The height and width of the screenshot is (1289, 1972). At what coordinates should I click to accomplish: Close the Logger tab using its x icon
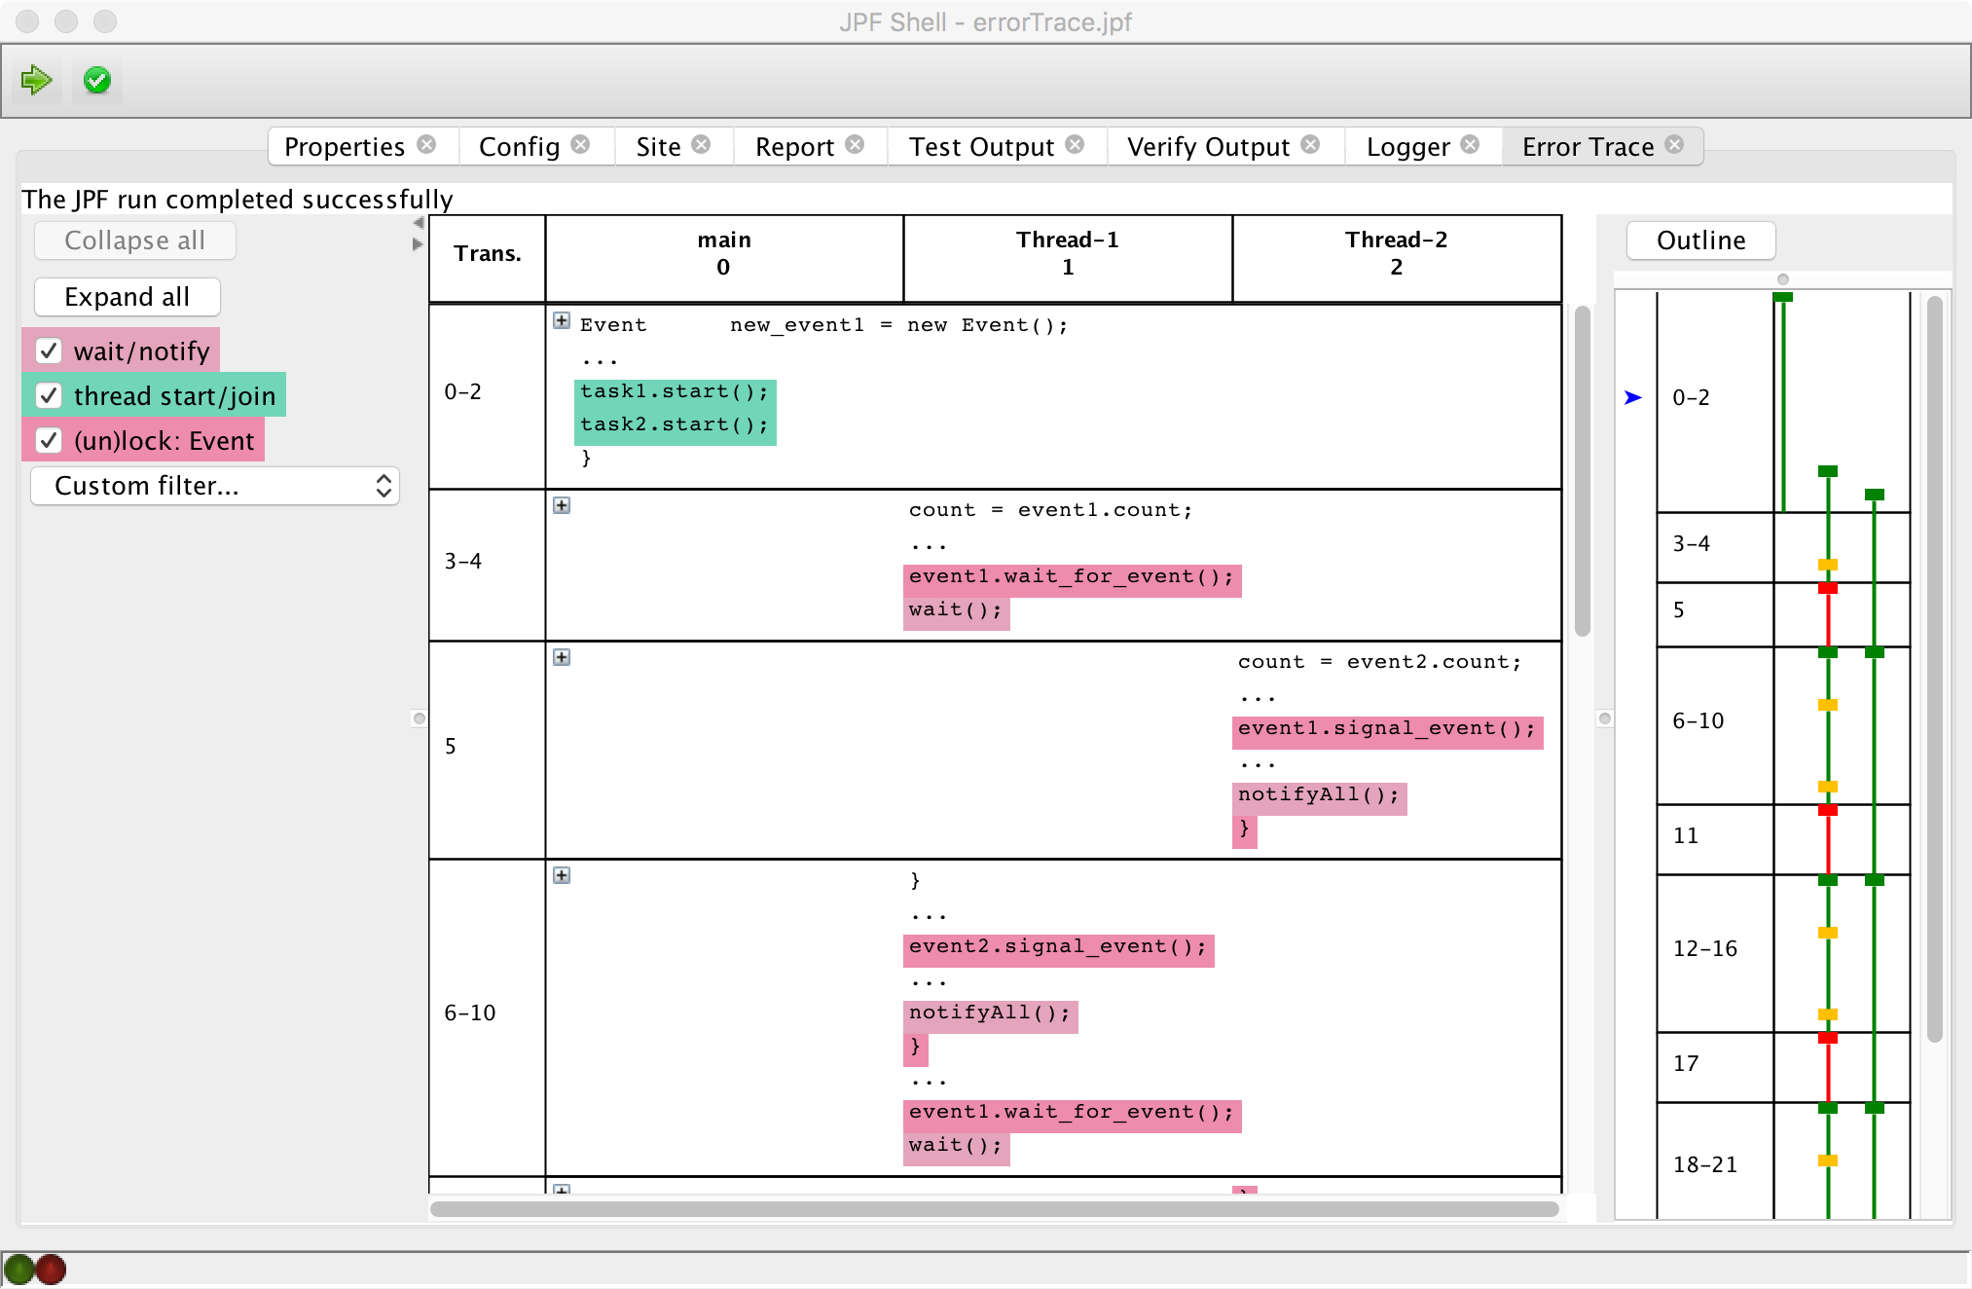click(1470, 145)
